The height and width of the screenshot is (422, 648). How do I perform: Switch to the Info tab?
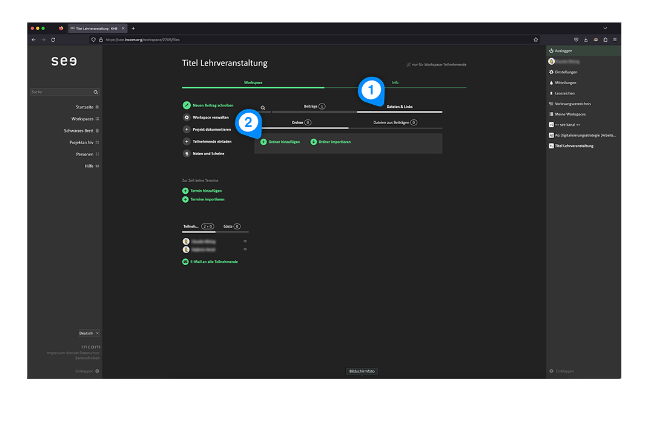(395, 82)
